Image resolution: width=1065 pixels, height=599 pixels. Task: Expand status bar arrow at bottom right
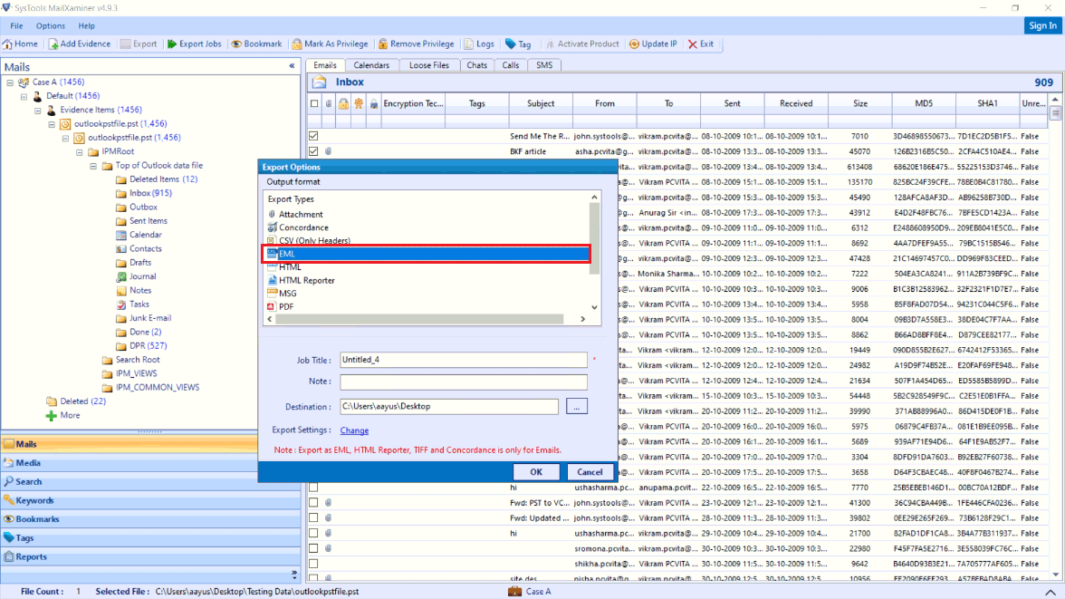[1051, 592]
